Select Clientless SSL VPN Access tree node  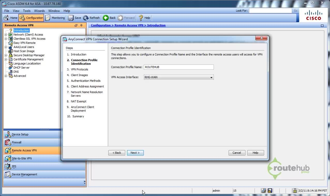point(29,39)
